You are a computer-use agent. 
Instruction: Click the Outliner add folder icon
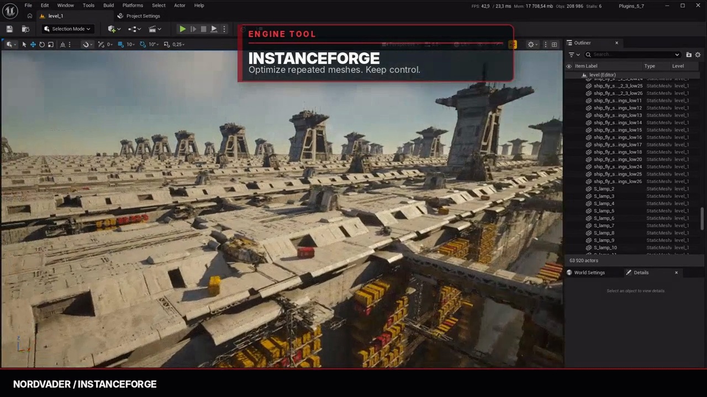(689, 55)
